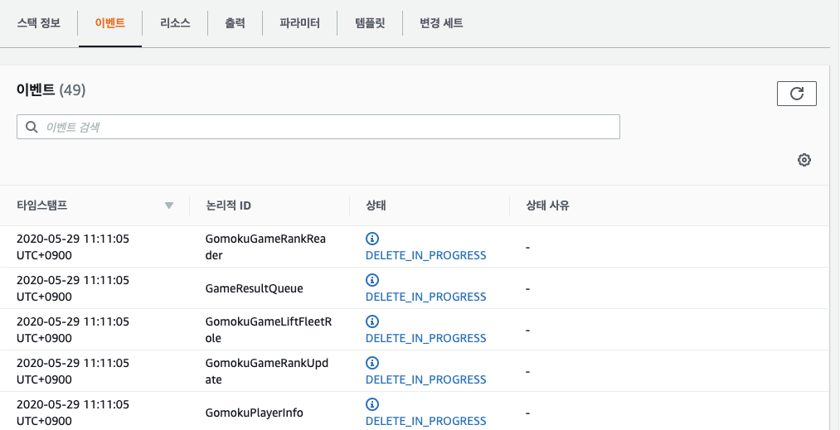Click the 논리적 ID column header
This screenshot has height=430, width=840.
[228, 205]
